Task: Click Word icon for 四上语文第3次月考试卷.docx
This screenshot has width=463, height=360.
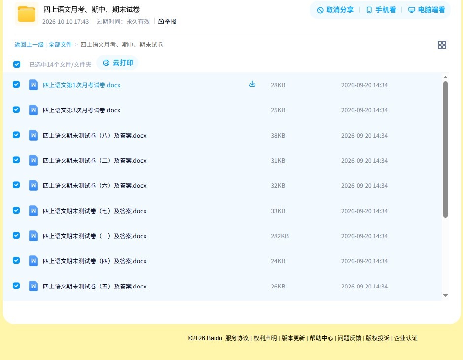Action: 33,110
